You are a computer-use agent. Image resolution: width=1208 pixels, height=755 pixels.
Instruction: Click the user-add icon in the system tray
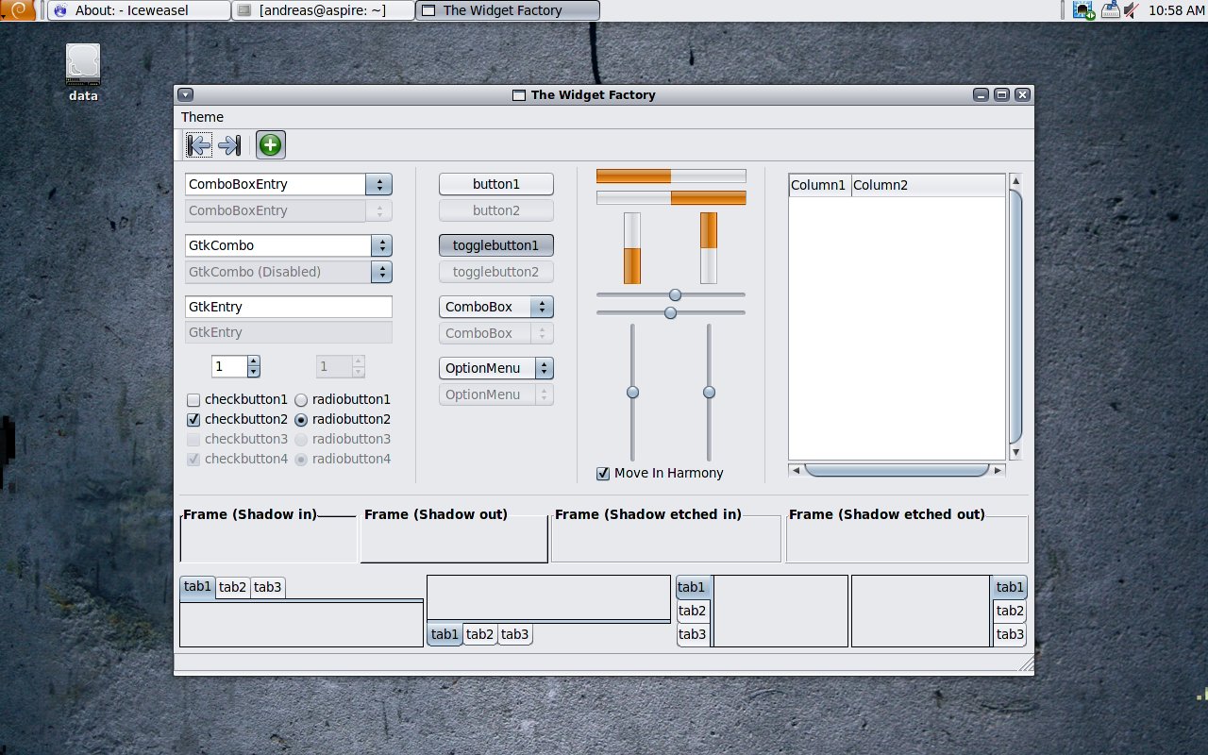1084,9
